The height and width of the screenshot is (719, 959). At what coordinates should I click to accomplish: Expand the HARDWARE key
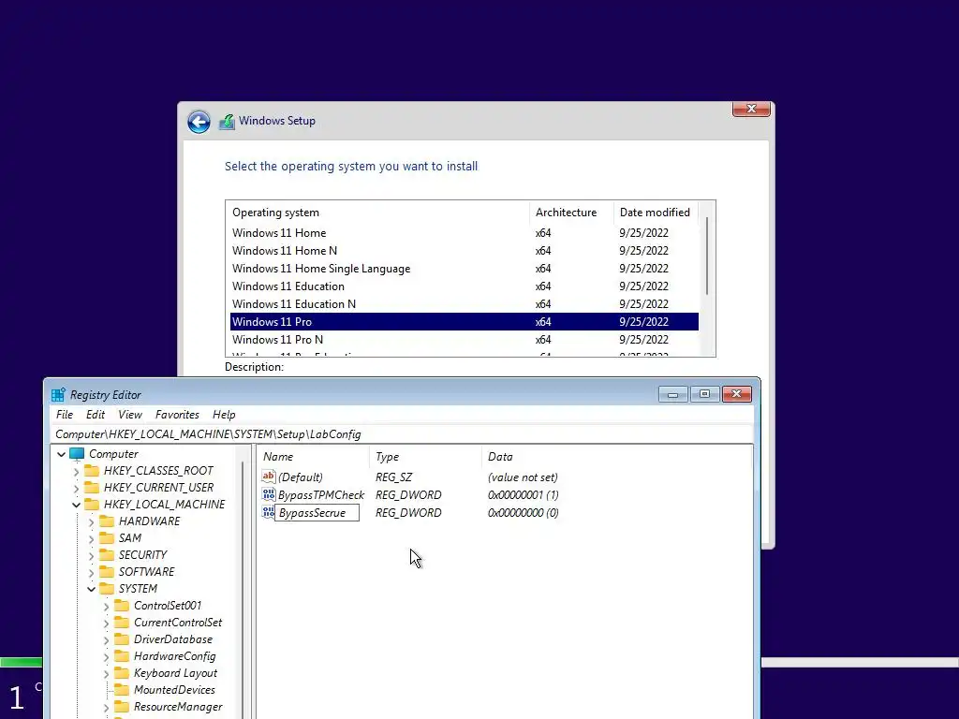pos(91,521)
